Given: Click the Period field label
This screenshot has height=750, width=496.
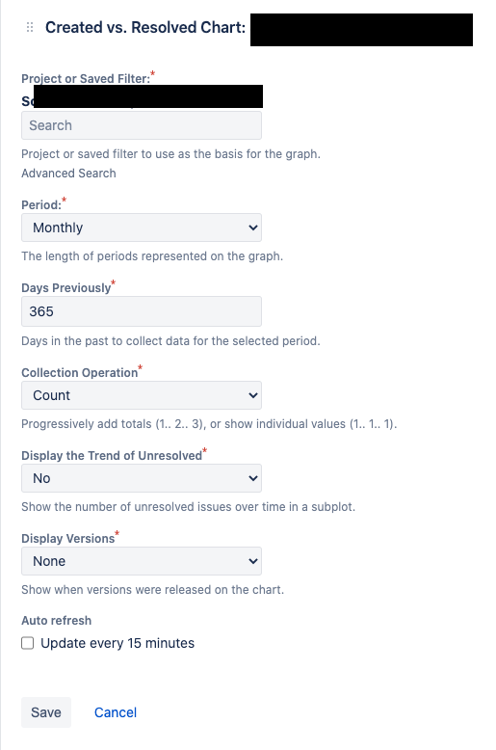Looking at the screenshot, I should coord(41,204).
